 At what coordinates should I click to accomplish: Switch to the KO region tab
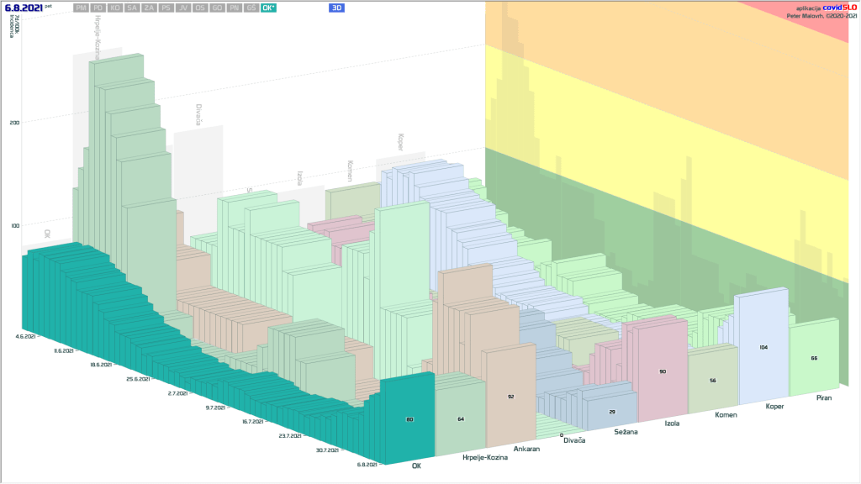point(115,8)
